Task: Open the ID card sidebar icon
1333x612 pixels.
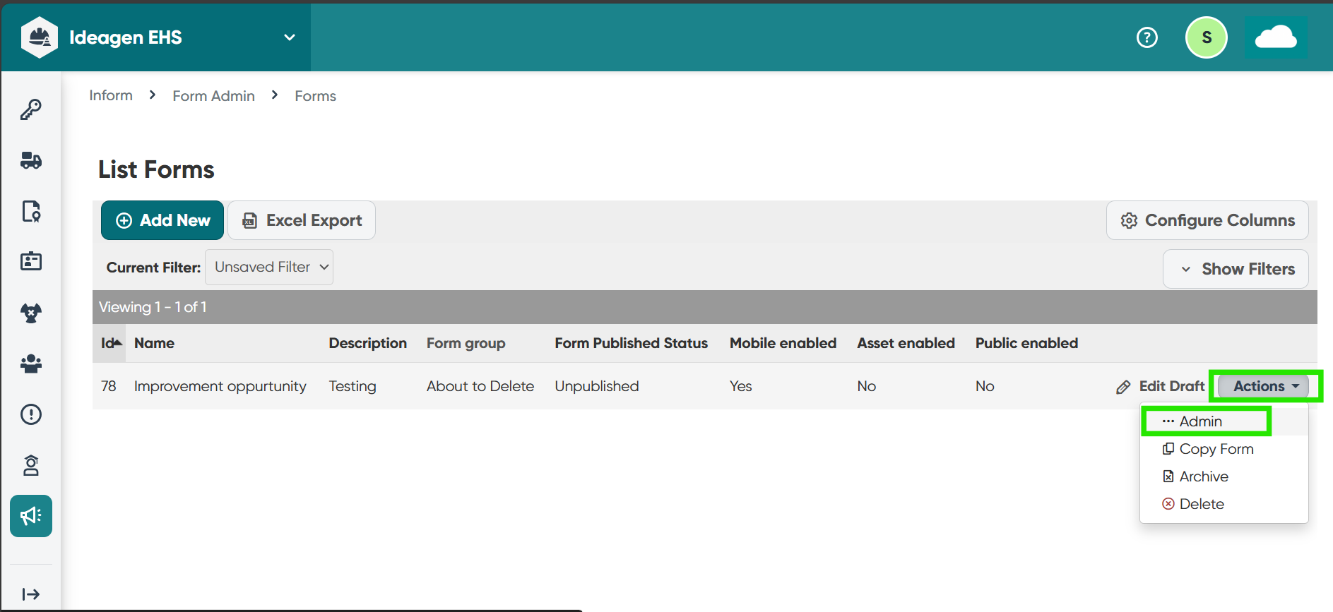Action: pos(30,262)
